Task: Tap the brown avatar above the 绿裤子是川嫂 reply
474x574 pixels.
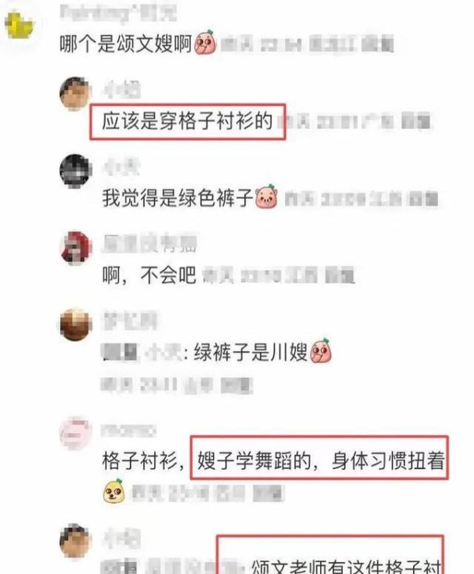Action: (76, 325)
